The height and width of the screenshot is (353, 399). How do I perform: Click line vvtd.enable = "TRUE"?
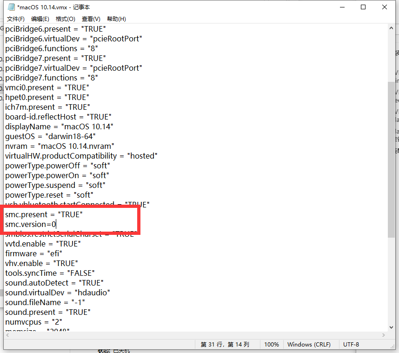[43, 244]
